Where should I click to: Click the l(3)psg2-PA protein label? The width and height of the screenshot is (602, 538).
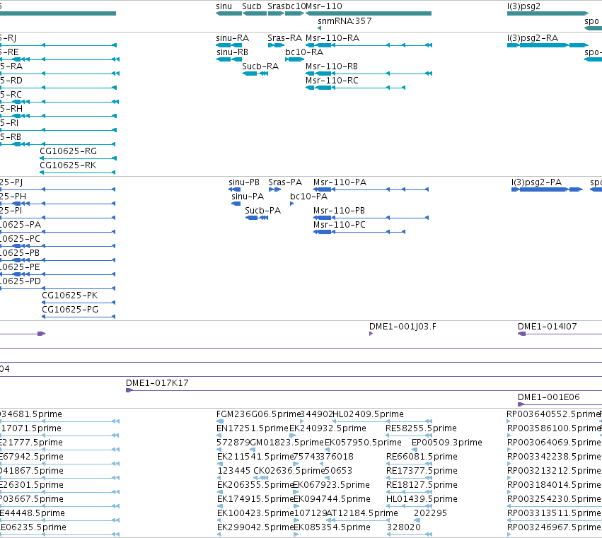[536, 182]
